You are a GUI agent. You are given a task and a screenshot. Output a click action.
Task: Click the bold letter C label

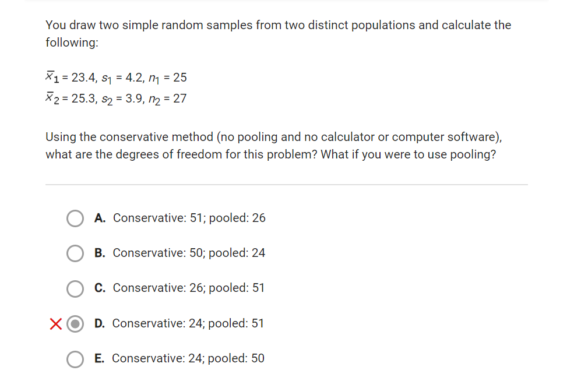(x=100, y=288)
